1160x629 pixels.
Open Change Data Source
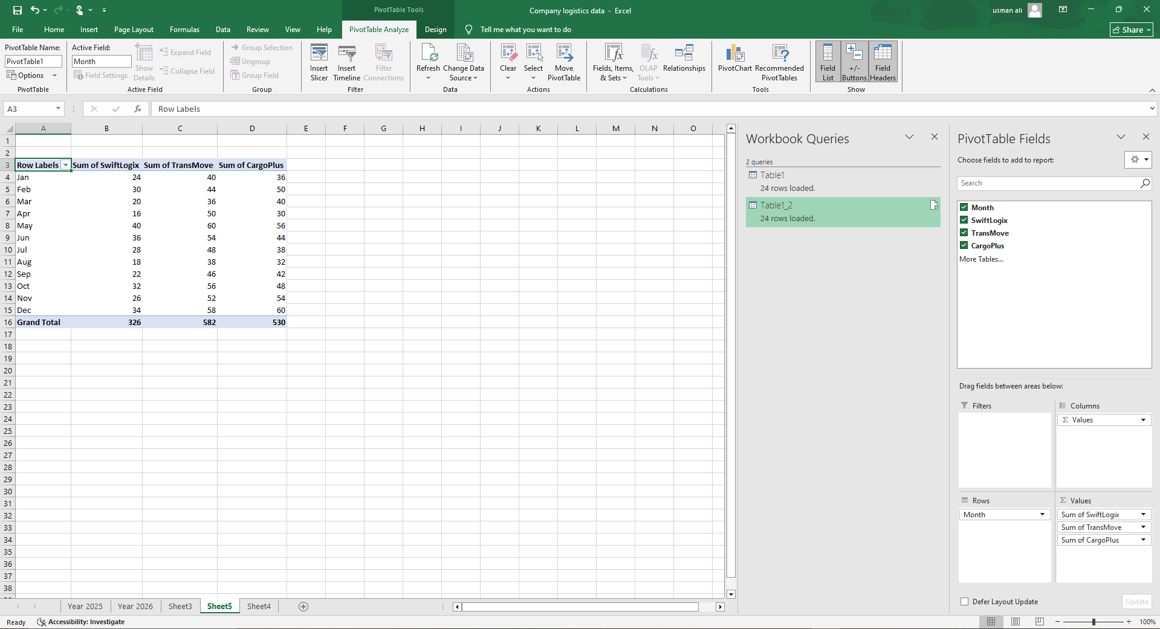pos(464,62)
